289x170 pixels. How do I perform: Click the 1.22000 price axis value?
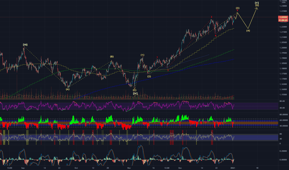[x=283, y=27]
